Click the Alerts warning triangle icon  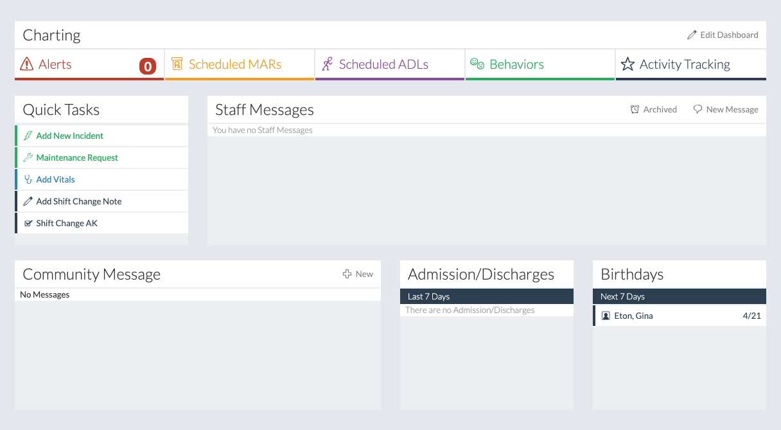(x=26, y=64)
